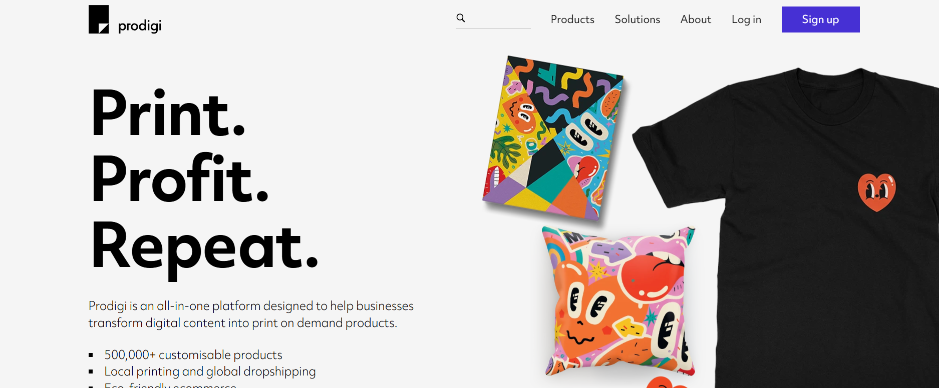Click the 500,000+ customisable products bullet
This screenshot has height=388, width=939.
click(x=193, y=355)
